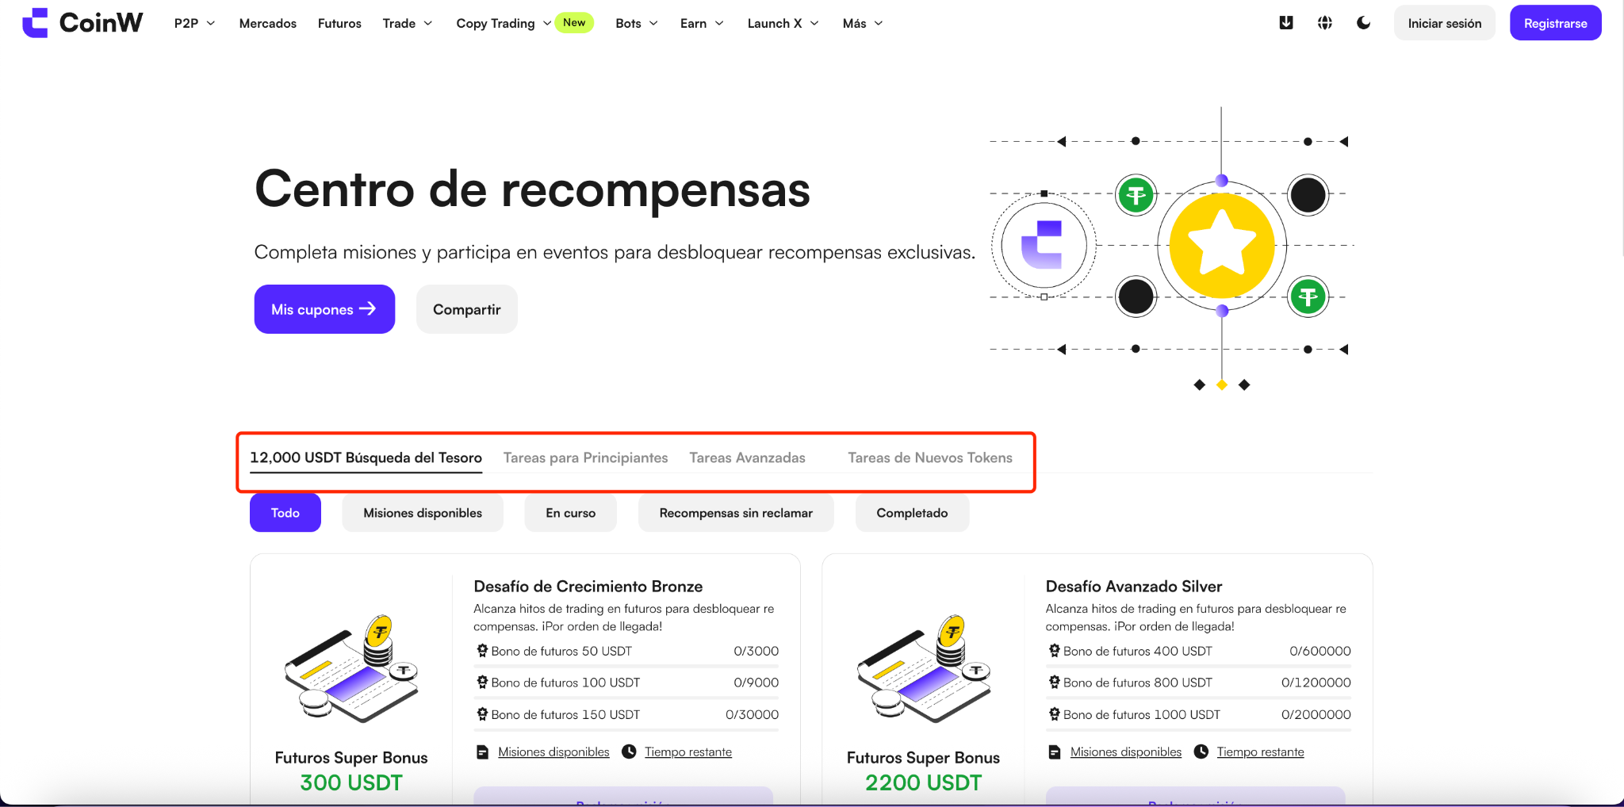Click the clock icon in Bronze card
The height and width of the screenshot is (807, 1624).
tap(629, 752)
